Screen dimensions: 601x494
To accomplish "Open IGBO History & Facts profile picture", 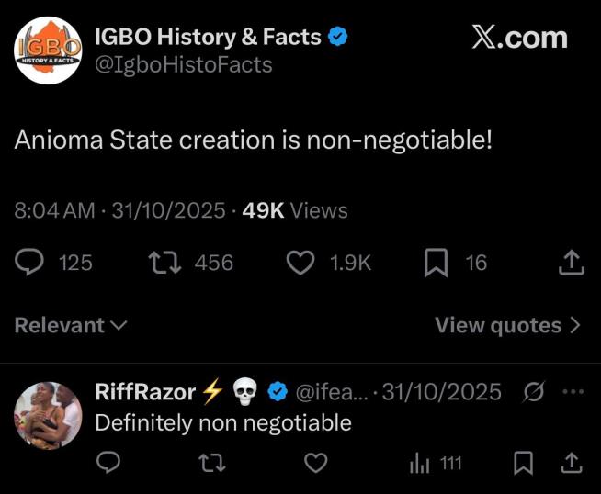I will coord(49,51).
